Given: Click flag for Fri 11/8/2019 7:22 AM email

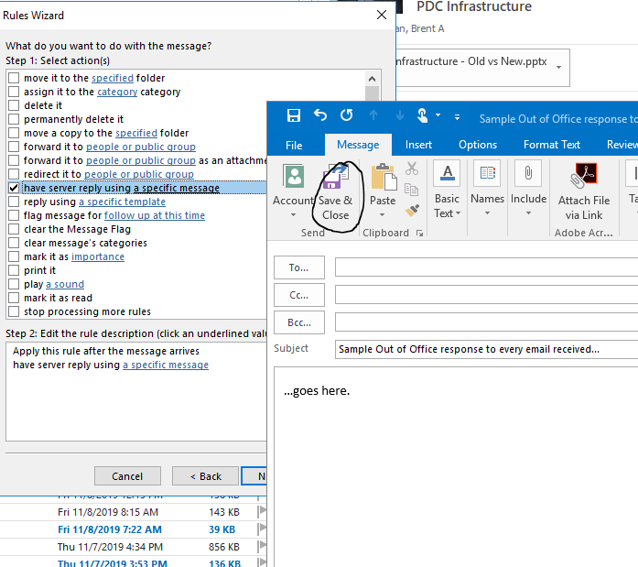Looking at the screenshot, I should point(262,529).
